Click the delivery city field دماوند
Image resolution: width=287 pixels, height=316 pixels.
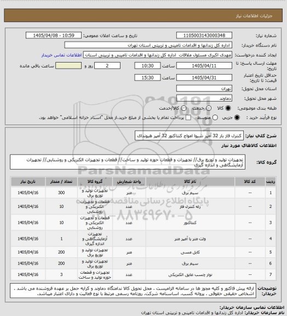coord(204,98)
